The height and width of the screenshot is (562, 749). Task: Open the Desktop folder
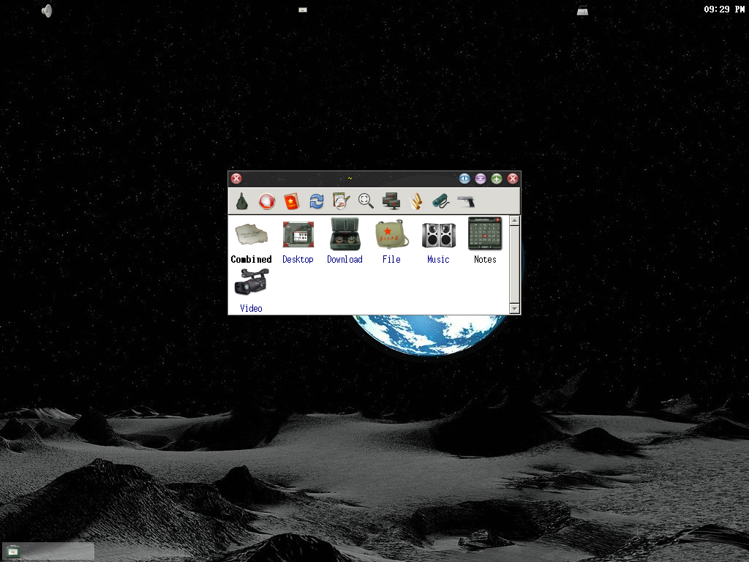click(298, 243)
